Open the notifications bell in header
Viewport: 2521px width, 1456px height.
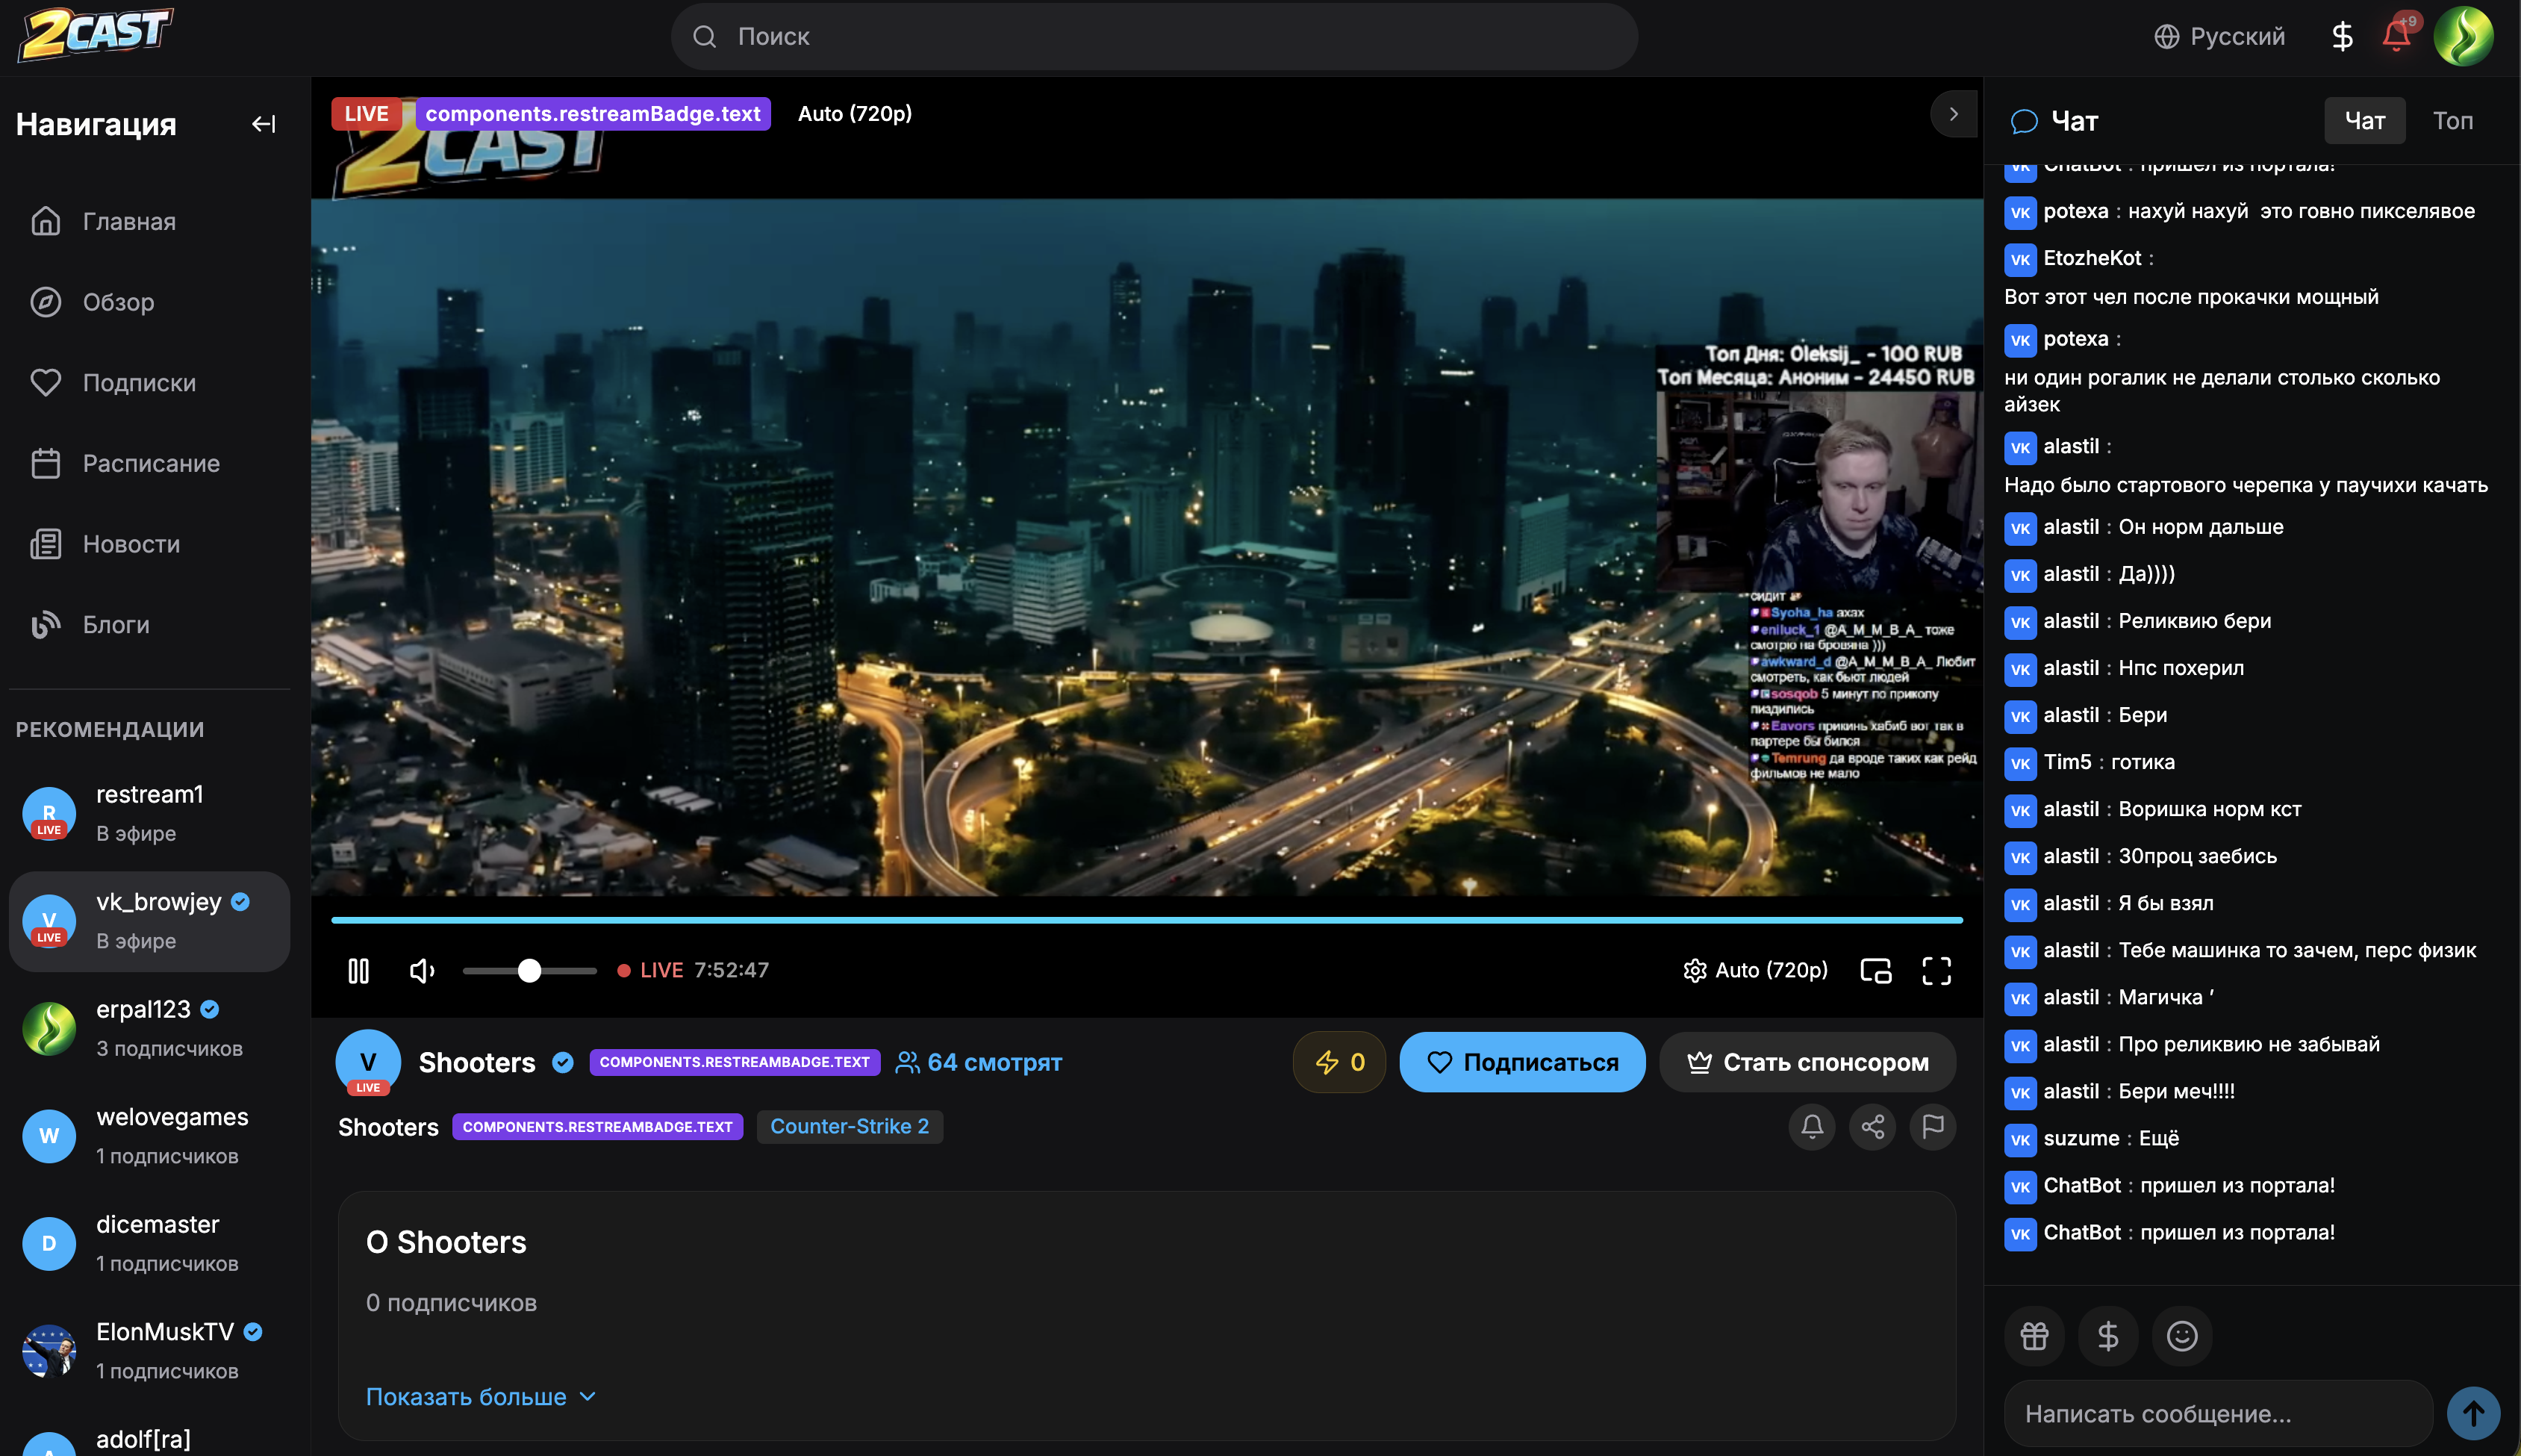point(2397,36)
